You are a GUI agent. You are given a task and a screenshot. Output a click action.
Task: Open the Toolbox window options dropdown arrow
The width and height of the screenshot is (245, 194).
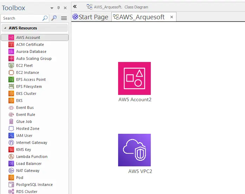point(52,8)
